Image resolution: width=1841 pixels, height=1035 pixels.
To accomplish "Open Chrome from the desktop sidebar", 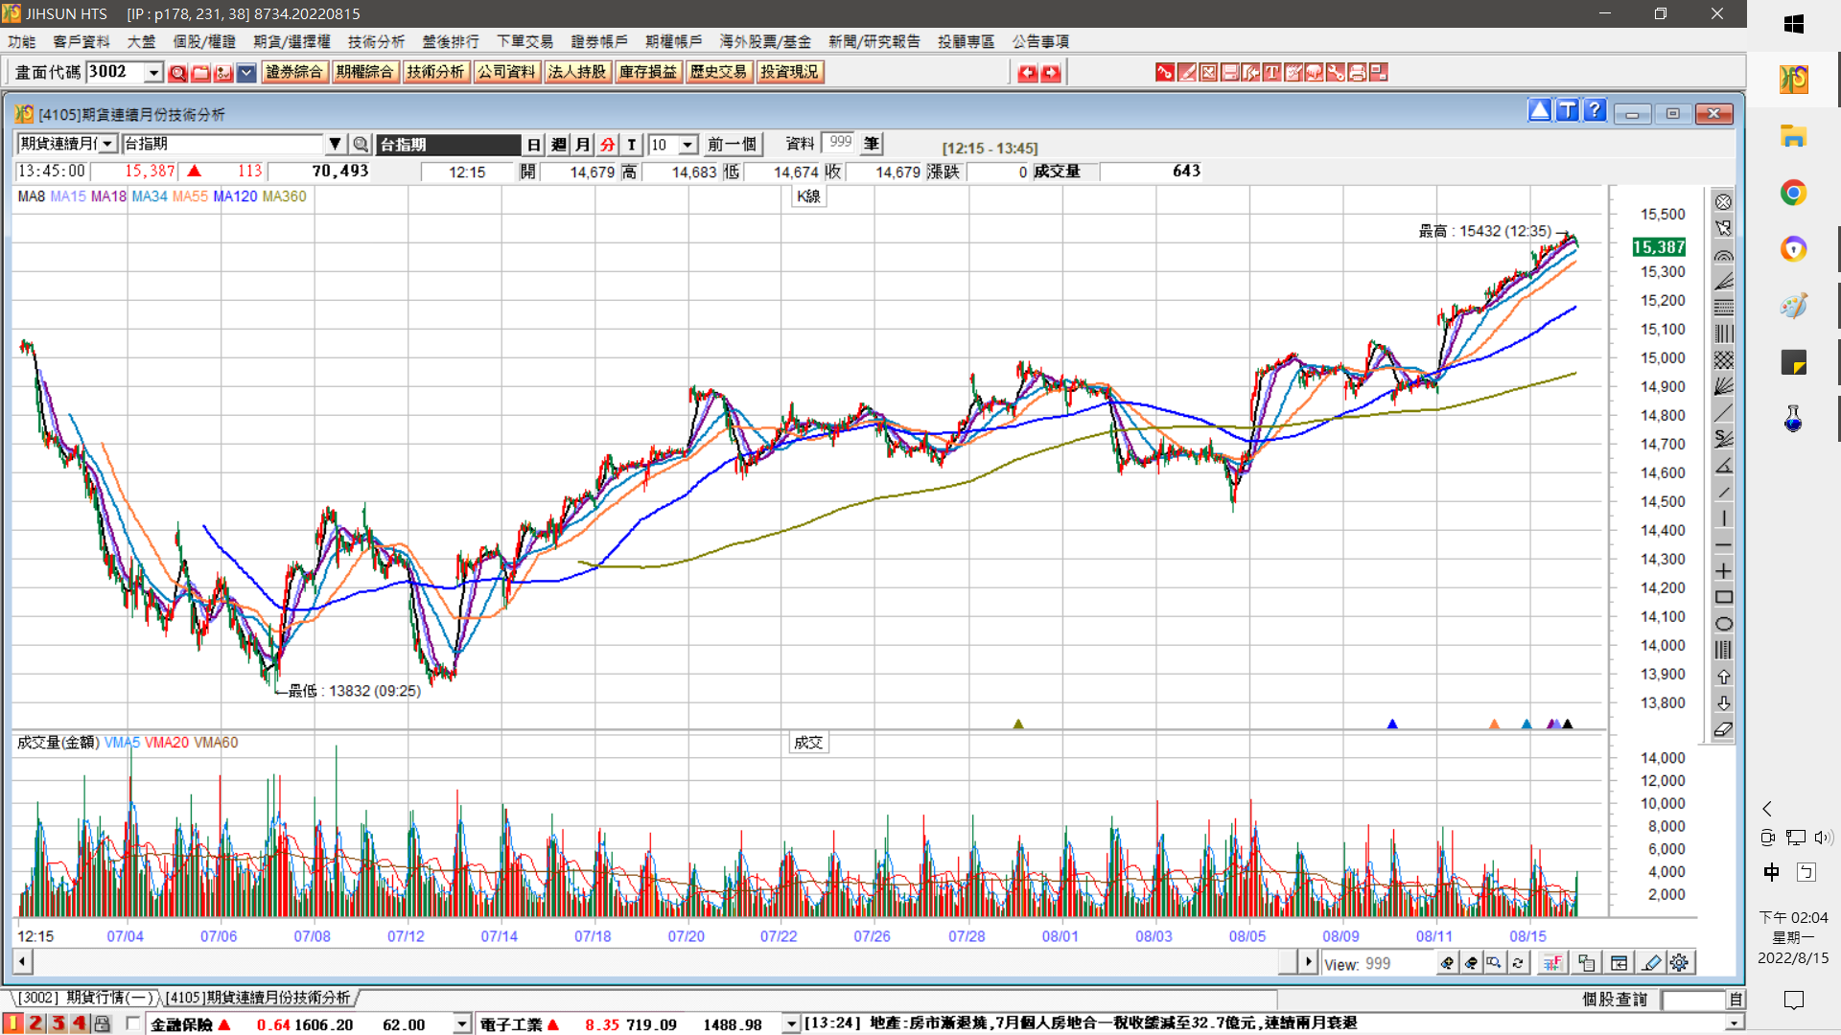I will pyautogui.click(x=1793, y=193).
